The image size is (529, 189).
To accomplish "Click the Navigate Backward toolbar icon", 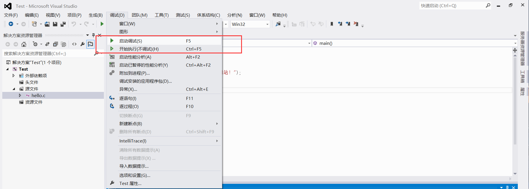I will tap(11, 24).
